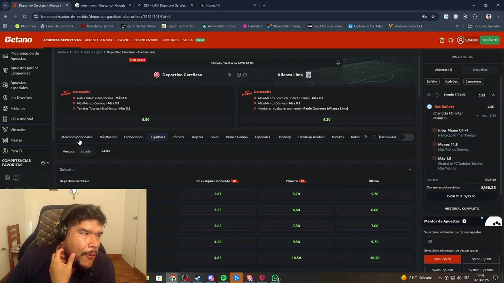The image size is (504, 283).
Task: Open Mentor de Apuestas info icon
Action: (464, 221)
